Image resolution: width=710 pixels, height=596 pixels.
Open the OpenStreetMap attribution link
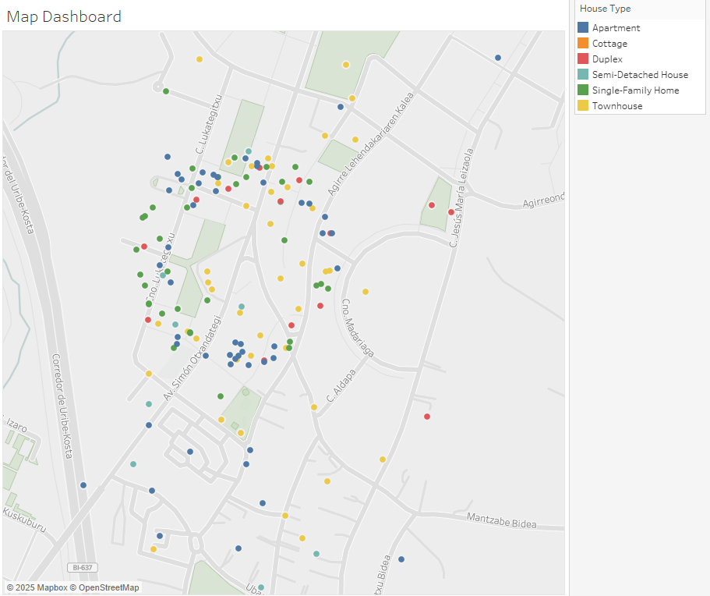click(108, 587)
